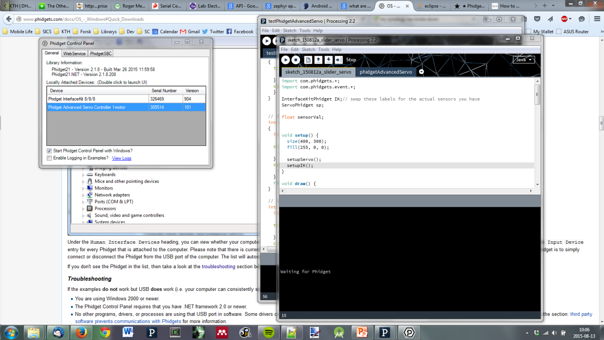
Task: Go back in the browser
Action: tap(8, 19)
